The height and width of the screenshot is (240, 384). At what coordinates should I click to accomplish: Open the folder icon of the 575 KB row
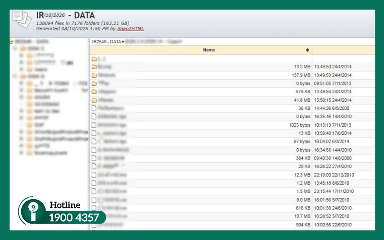coord(94,92)
